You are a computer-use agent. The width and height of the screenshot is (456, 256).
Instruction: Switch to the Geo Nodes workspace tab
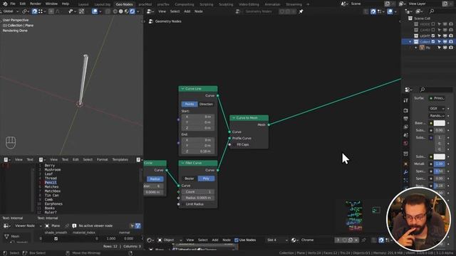point(124,4)
